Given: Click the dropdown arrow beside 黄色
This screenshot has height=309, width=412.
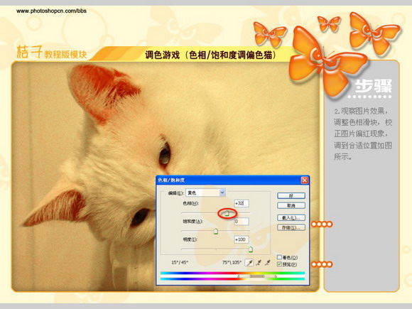Looking at the screenshot, I should pyautogui.click(x=222, y=193).
